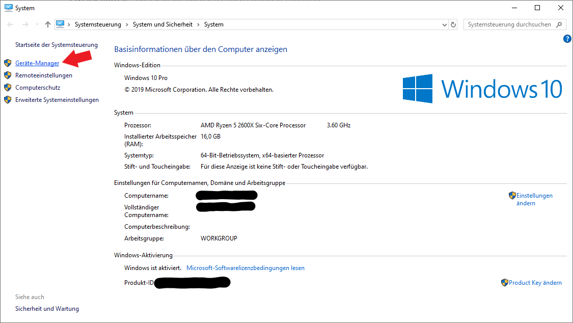Click Microsoft-Softwarelizenzbedingungen lesen
This screenshot has width=573, height=323.
pyautogui.click(x=245, y=267)
